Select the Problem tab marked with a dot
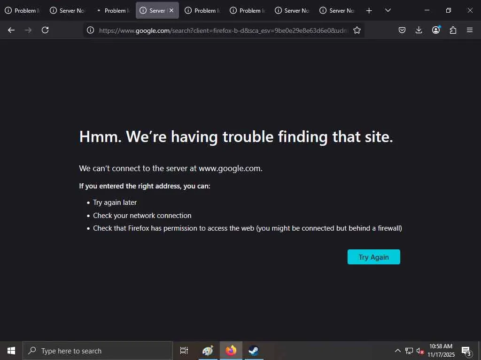 112,10
